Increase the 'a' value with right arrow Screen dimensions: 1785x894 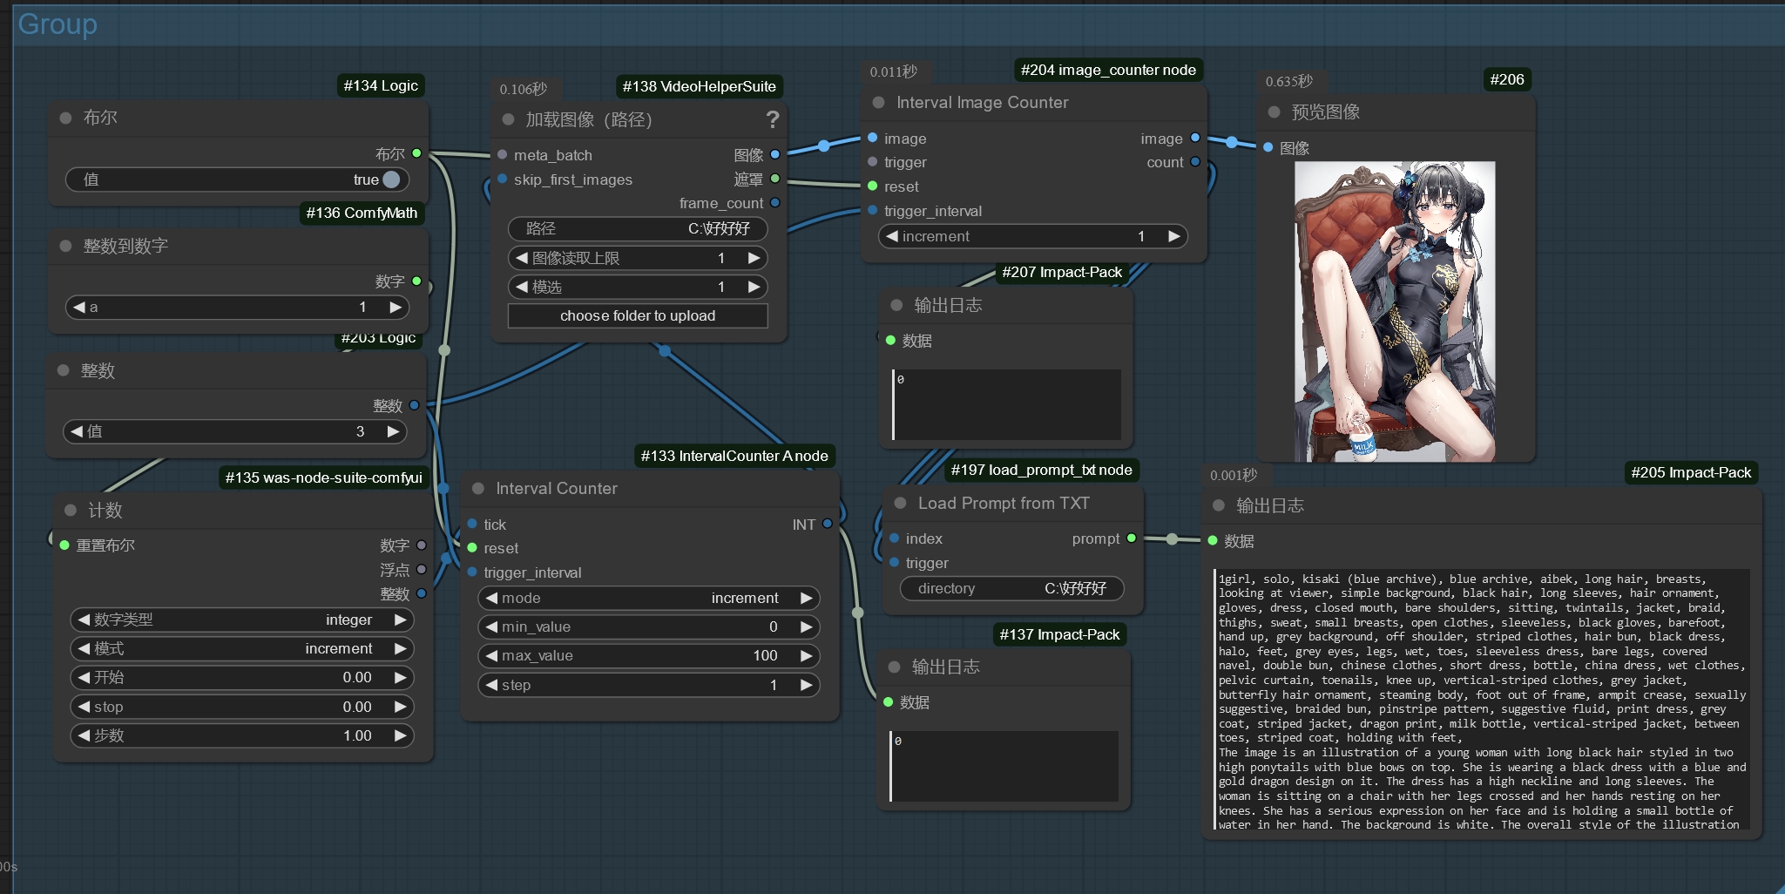pyautogui.click(x=396, y=307)
